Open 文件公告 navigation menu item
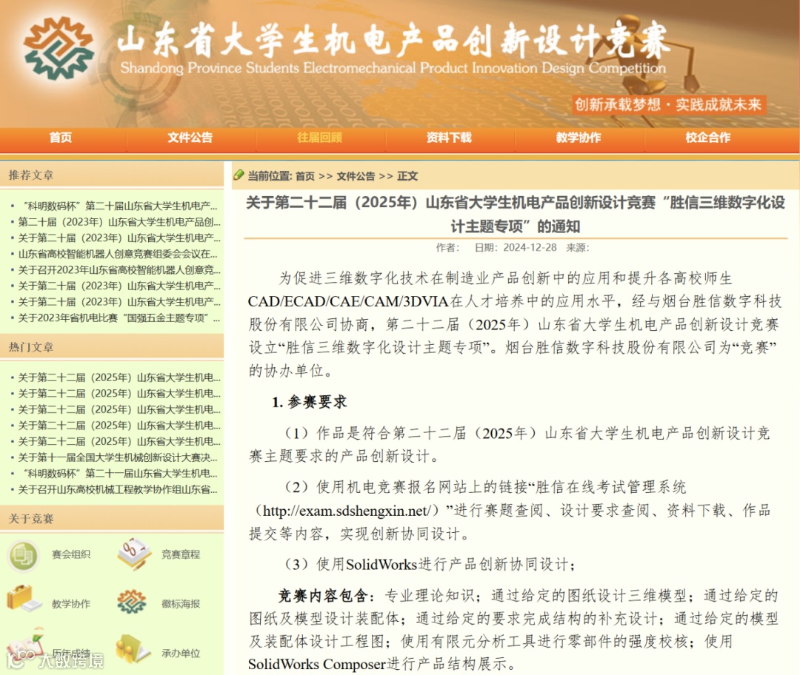 (x=190, y=138)
